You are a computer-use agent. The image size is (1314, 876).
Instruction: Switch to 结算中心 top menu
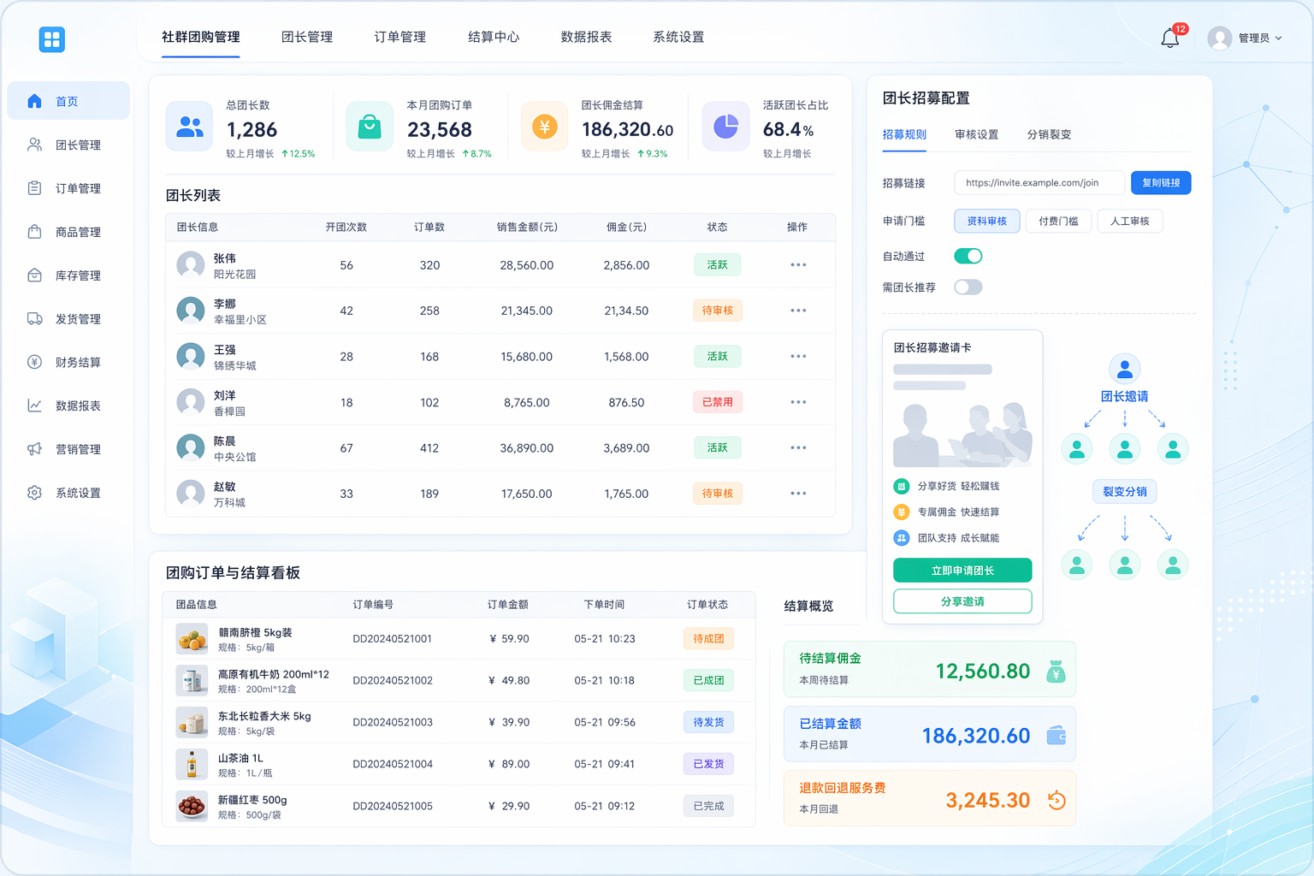pos(493,38)
